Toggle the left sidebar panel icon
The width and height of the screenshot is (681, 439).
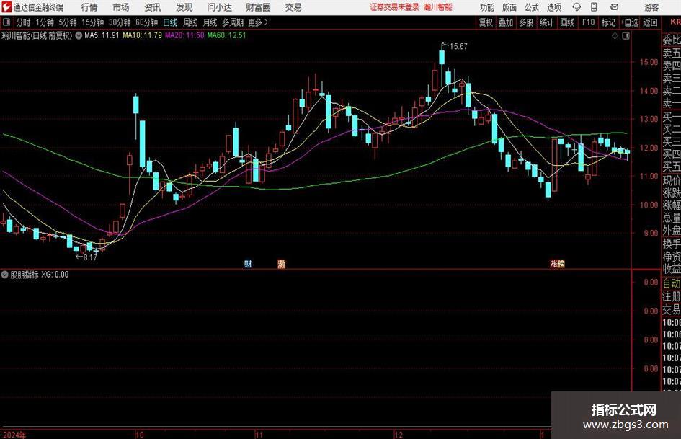(6, 22)
